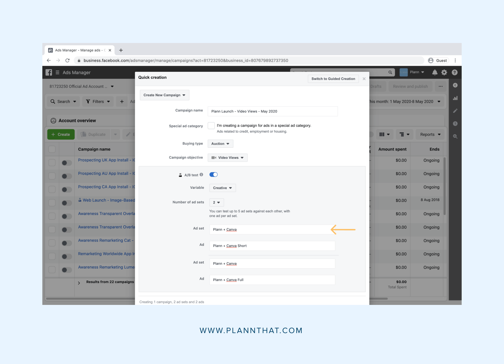
Task: Select all campaigns header checkbox
Action: pyautogui.click(x=52, y=149)
